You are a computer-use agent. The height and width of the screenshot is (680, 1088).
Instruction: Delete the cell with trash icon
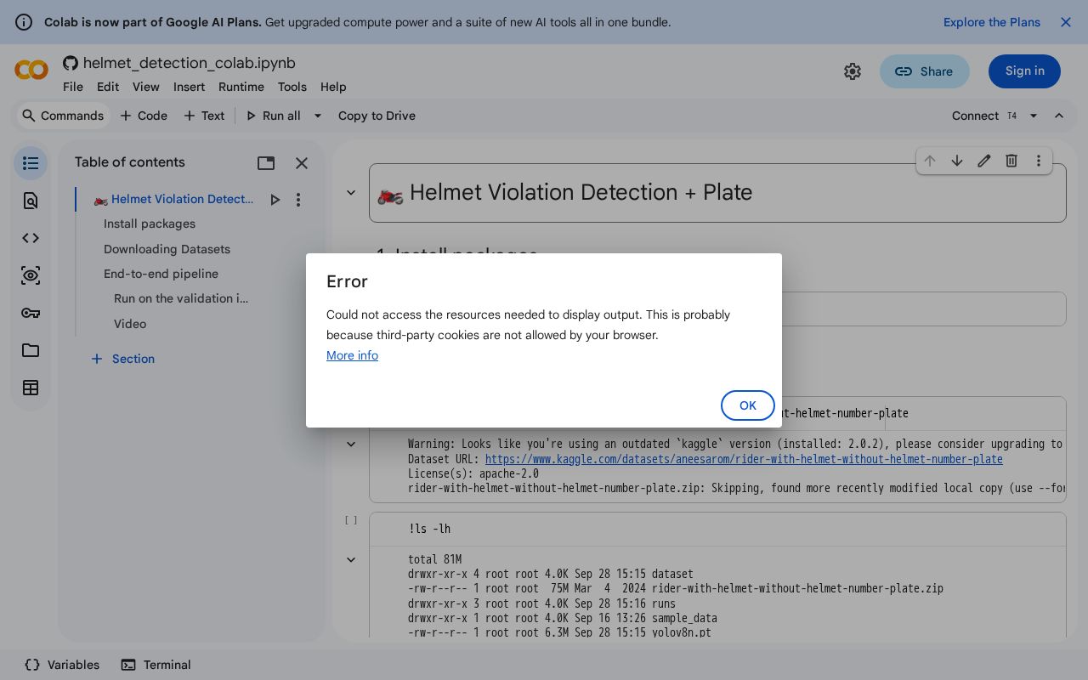coord(1011,161)
